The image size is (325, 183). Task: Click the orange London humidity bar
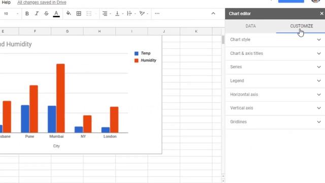114,120
